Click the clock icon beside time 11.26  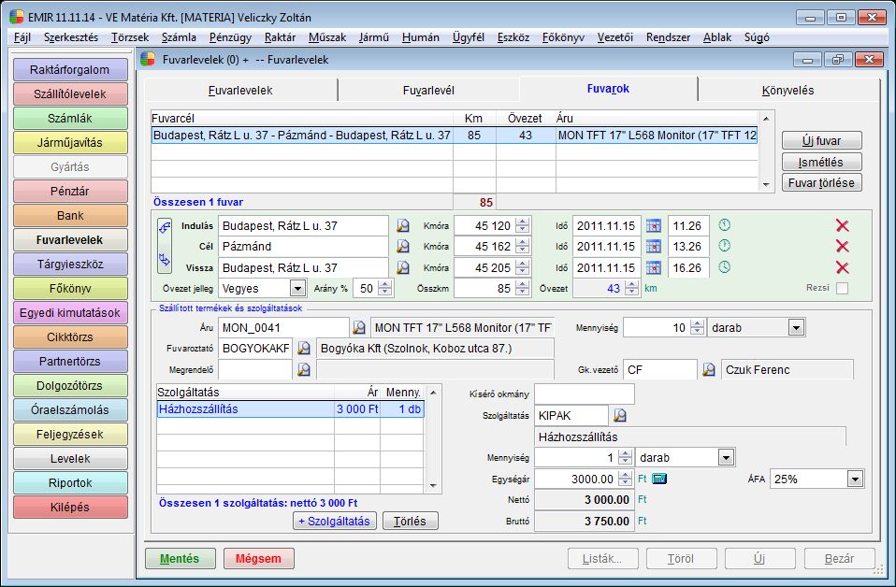(725, 225)
